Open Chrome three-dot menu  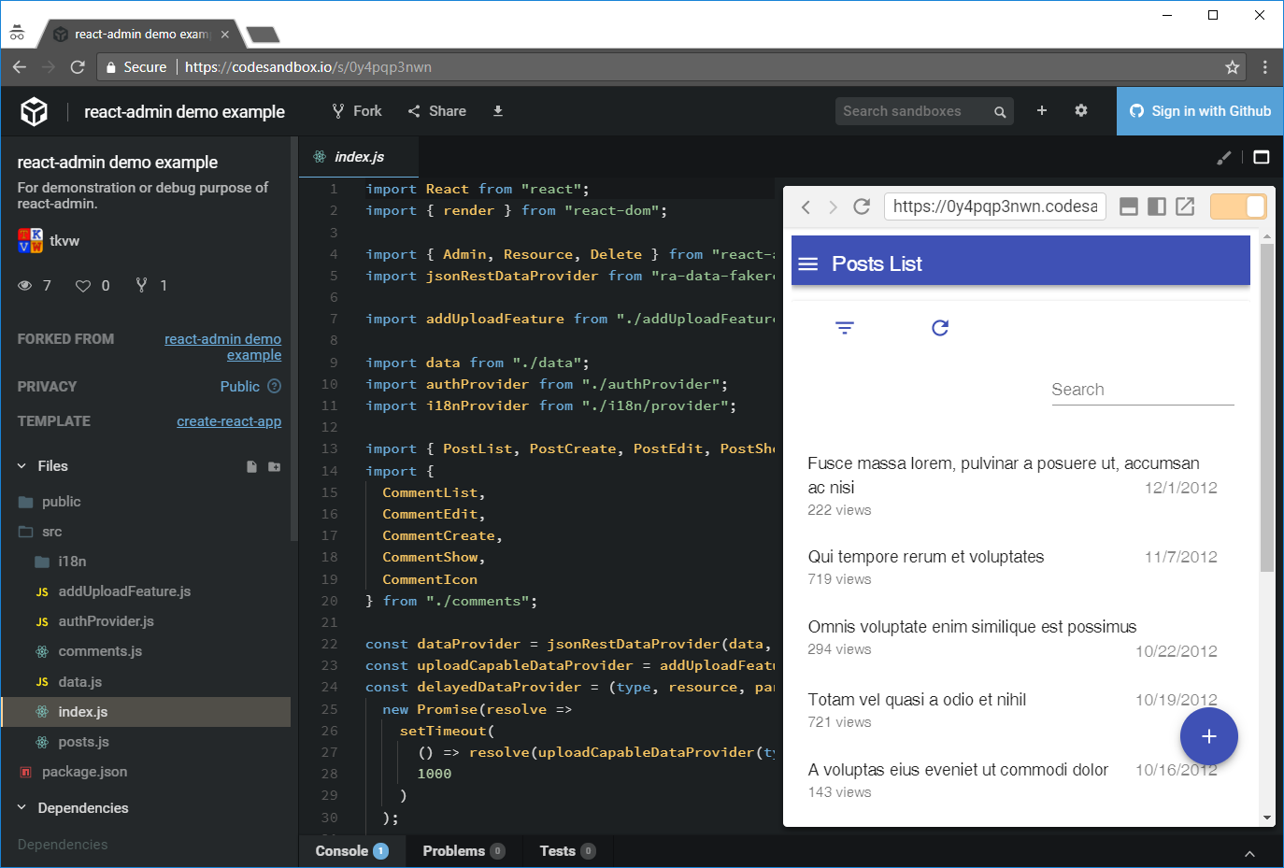pos(1264,67)
